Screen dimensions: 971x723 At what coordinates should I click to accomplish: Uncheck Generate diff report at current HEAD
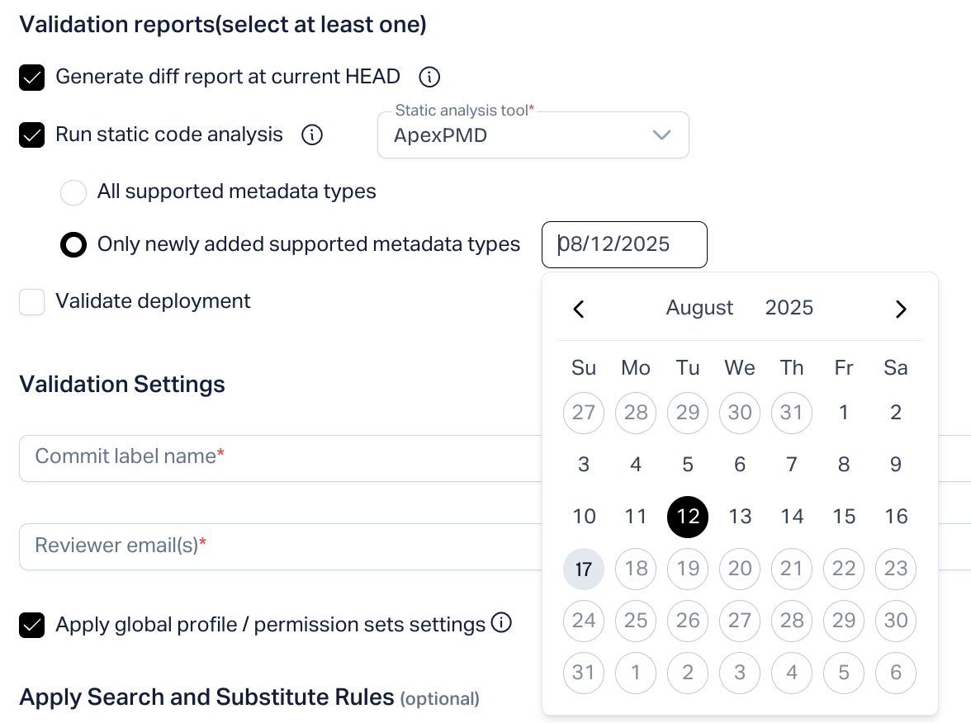click(32, 78)
